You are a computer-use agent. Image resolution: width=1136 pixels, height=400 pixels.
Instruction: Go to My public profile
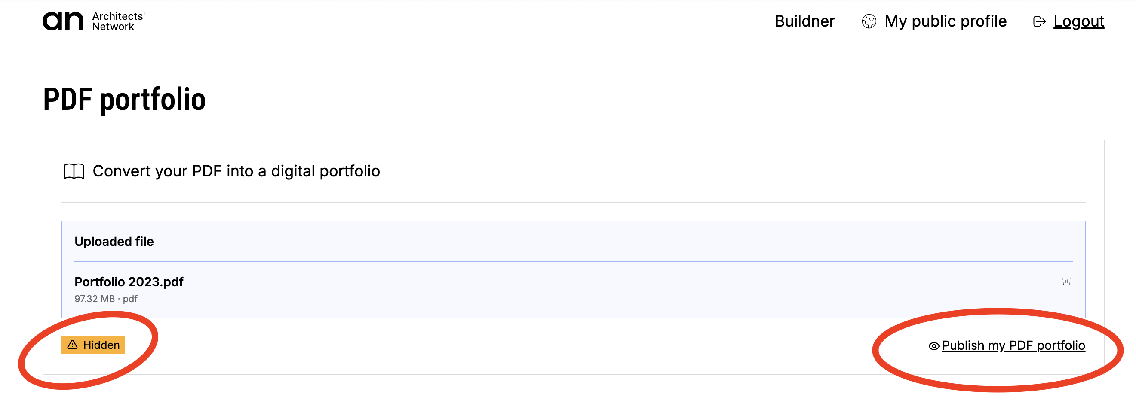tap(945, 21)
